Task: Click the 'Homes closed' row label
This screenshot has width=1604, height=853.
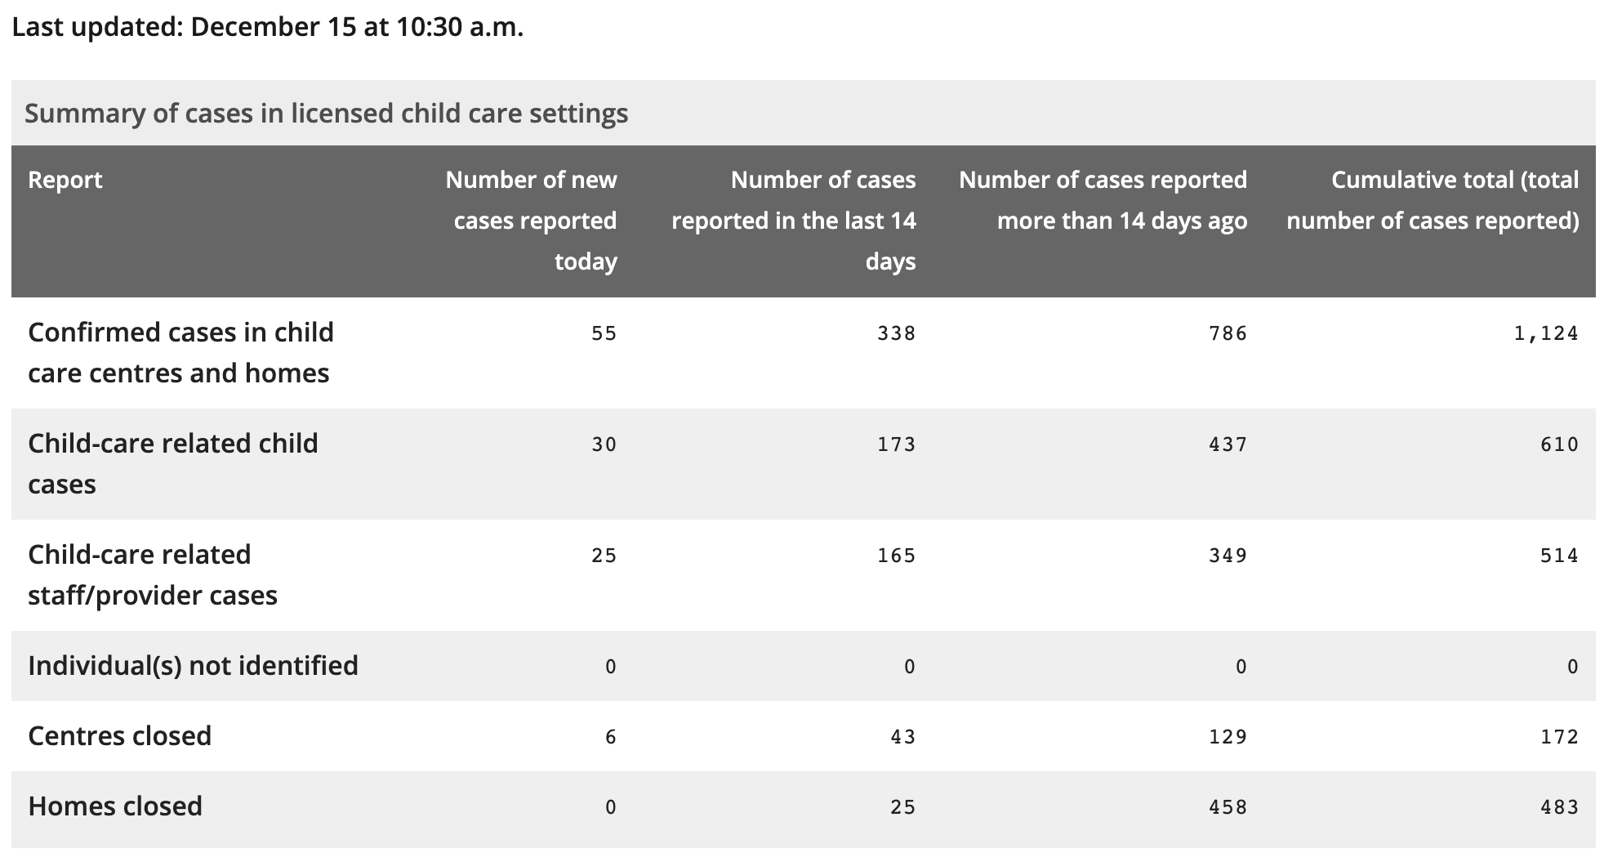Action: (x=115, y=806)
